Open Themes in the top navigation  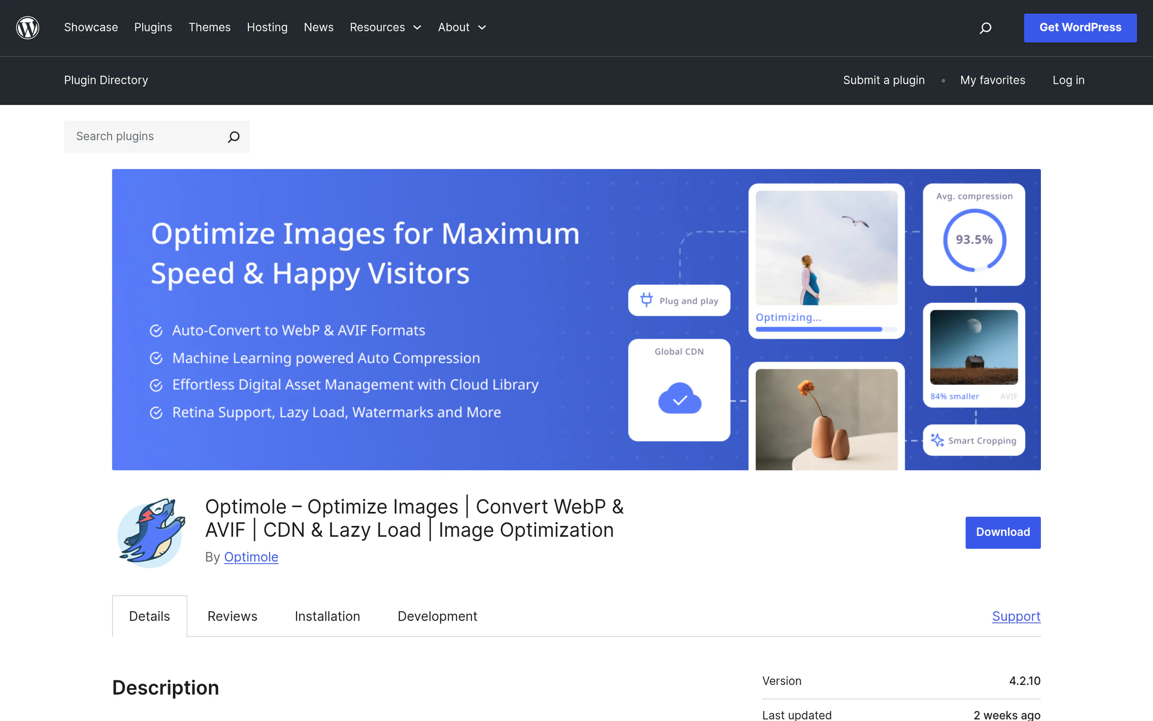(x=209, y=27)
